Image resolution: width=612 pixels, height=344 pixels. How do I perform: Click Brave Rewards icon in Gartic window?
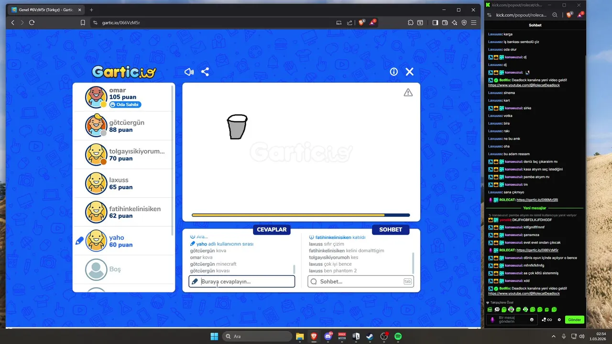373,22
